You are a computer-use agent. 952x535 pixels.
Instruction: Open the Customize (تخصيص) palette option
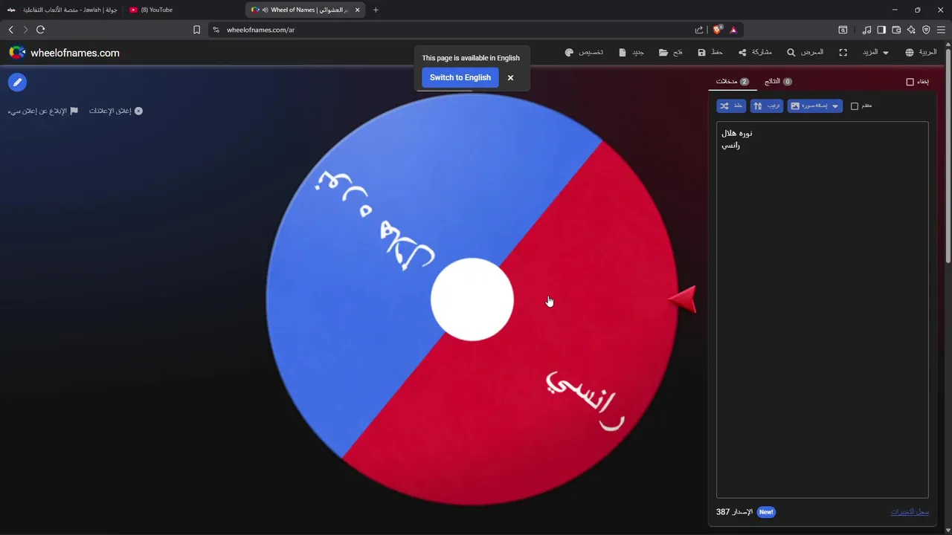[x=584, y=53]
